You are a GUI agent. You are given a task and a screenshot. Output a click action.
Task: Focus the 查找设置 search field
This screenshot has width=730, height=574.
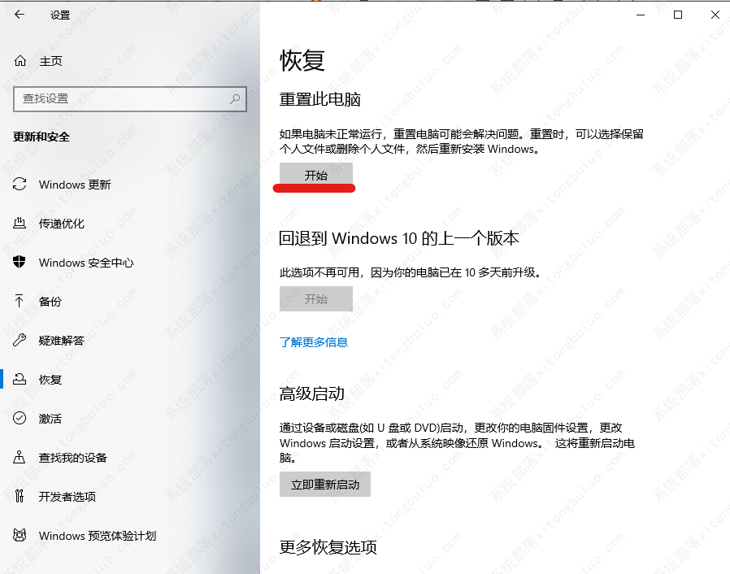pos(122,98)
